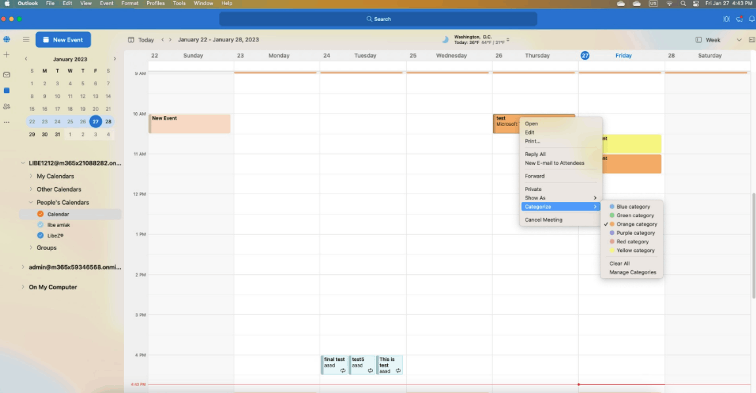Viewport: 756px width, 393px height.
Task: Show previous month in mini calendar
Action: coord(26,59)
